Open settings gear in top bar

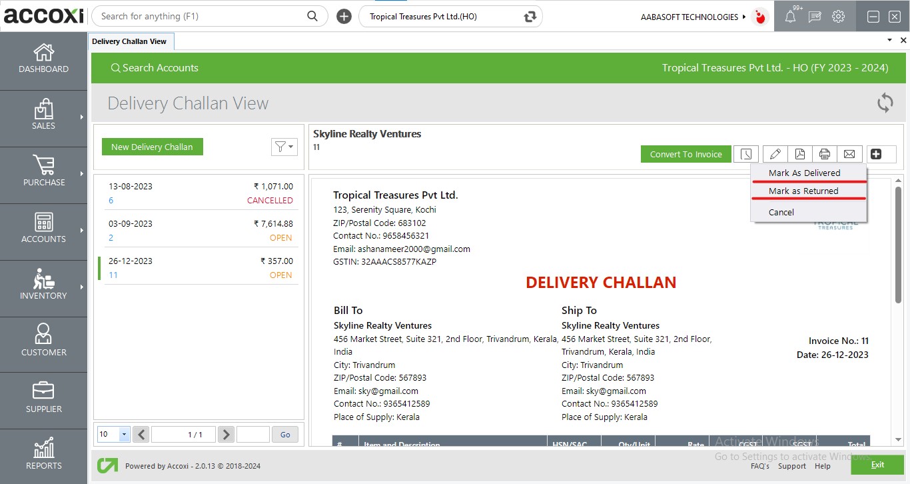838,17
